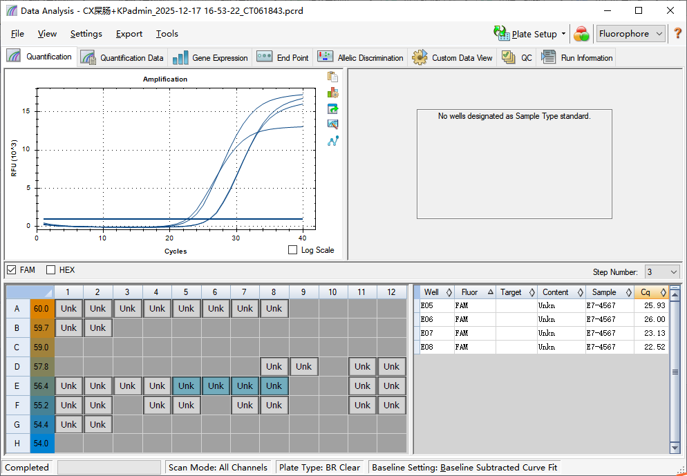Select well E5 highlighted Unk
This screenshot has width=687, height=476.
186,385
